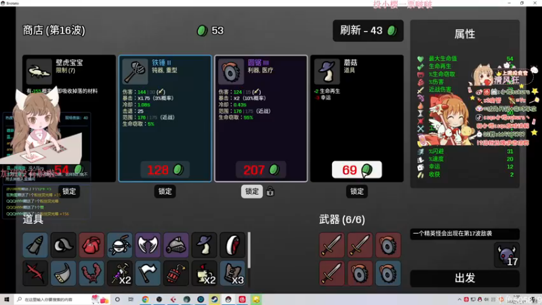Click the 刷新 - 43 reroll button
Screen dimensions: 542x305
[368, 30]
